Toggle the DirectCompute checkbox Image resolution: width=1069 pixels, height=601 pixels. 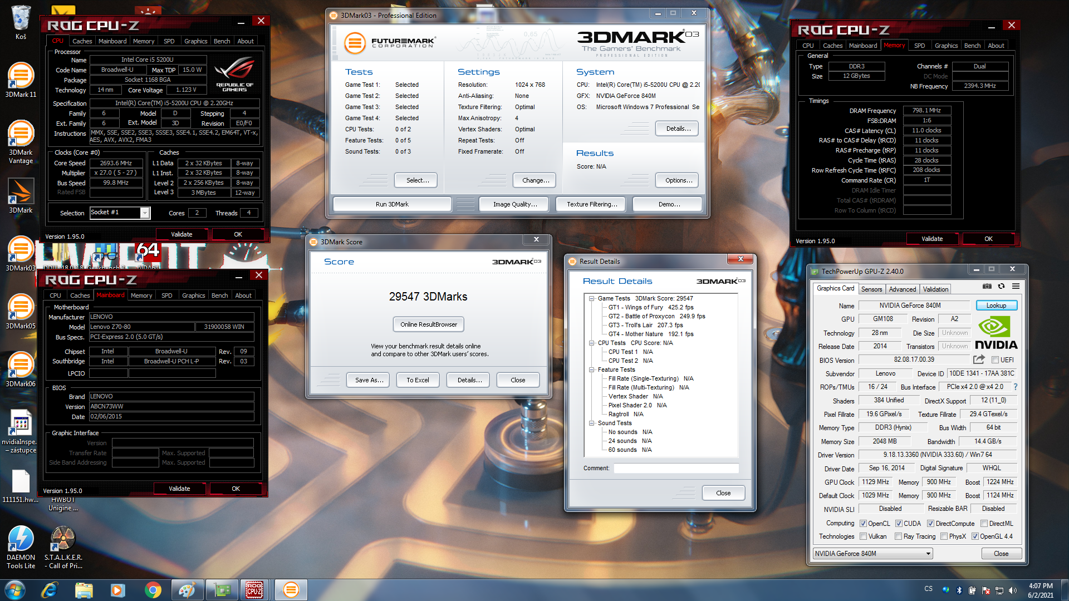pos(930,524)
